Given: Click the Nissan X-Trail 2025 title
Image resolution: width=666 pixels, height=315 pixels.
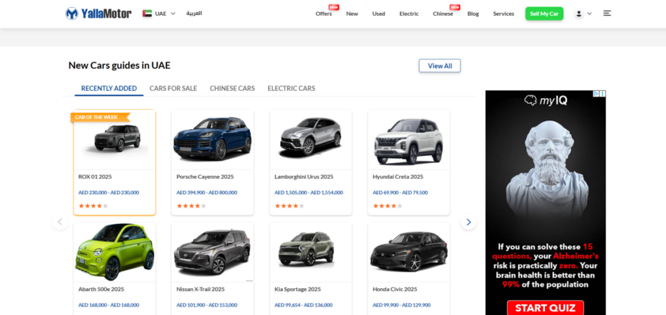Looking at the screenshot, I should (x=200, y=289).
